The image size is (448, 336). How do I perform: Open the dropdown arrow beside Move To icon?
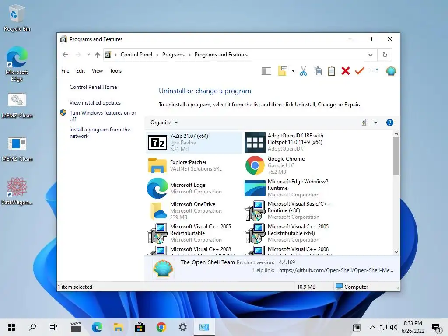click(x=293, y=71)
